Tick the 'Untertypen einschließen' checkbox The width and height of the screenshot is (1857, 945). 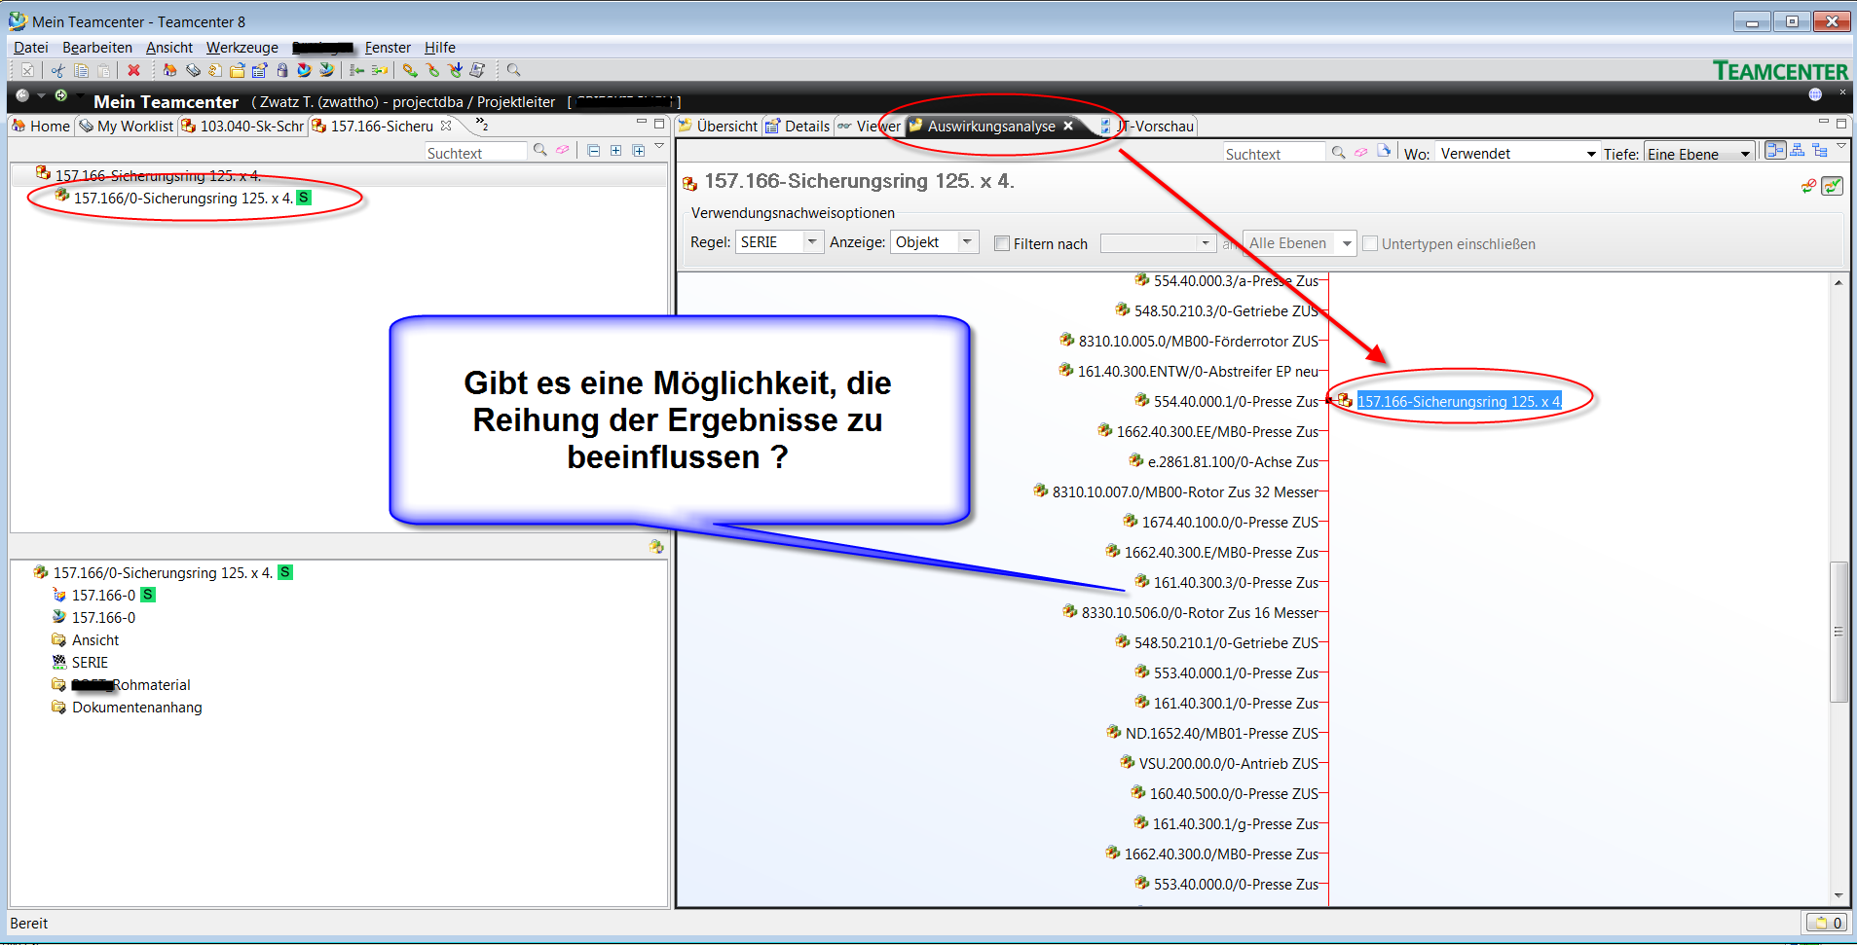click(1370, 243)
